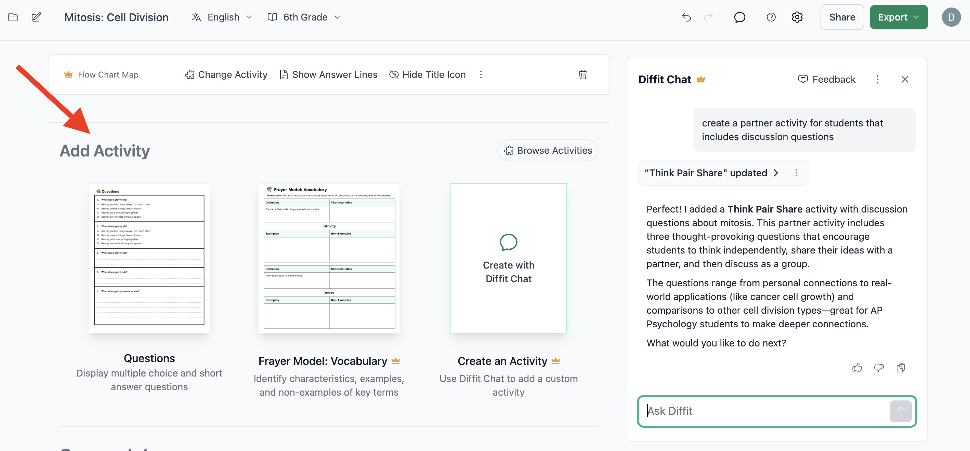Click the undo arrow icon
This screenshot has width=970, height=451.
pyautogui.click(x=686, y=17)
